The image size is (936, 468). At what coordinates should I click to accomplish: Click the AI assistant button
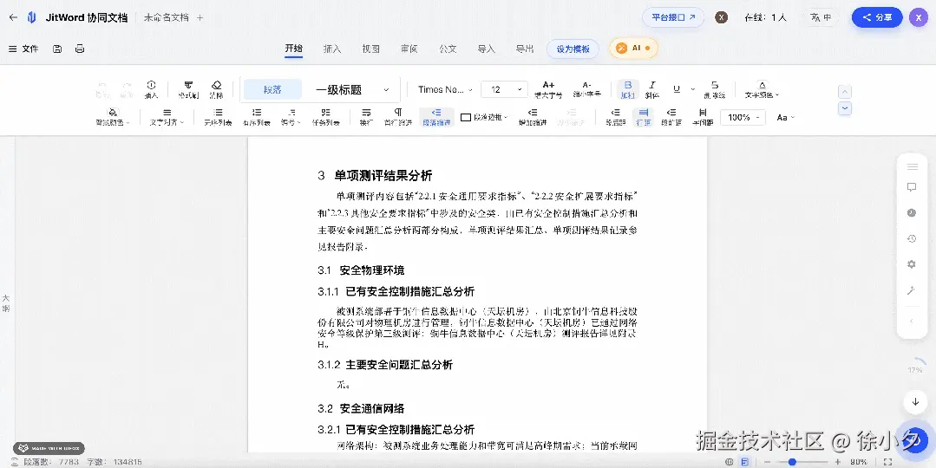click(633, 49)
